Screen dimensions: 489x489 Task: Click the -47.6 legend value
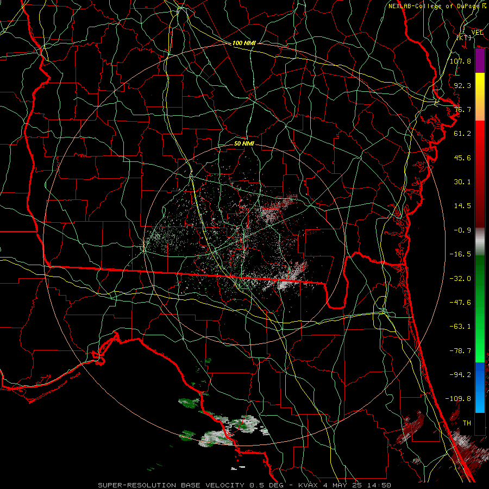pos(460,303)
